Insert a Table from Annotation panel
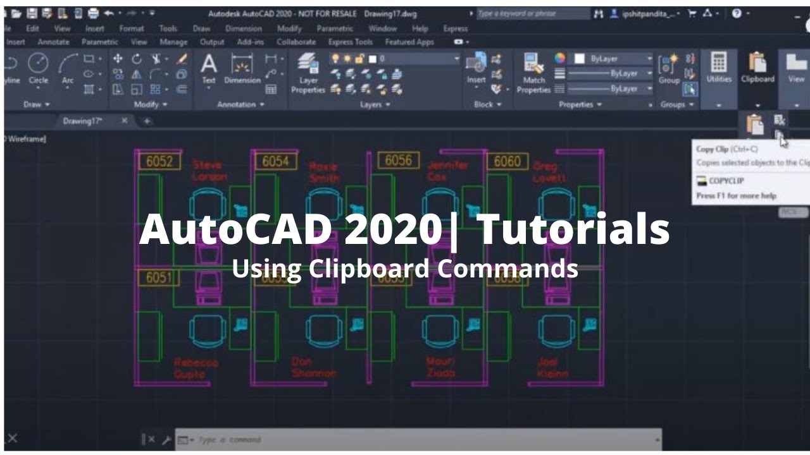Image resolution: width=810 pixels, height=455 pixels. [x=271, y=89]
